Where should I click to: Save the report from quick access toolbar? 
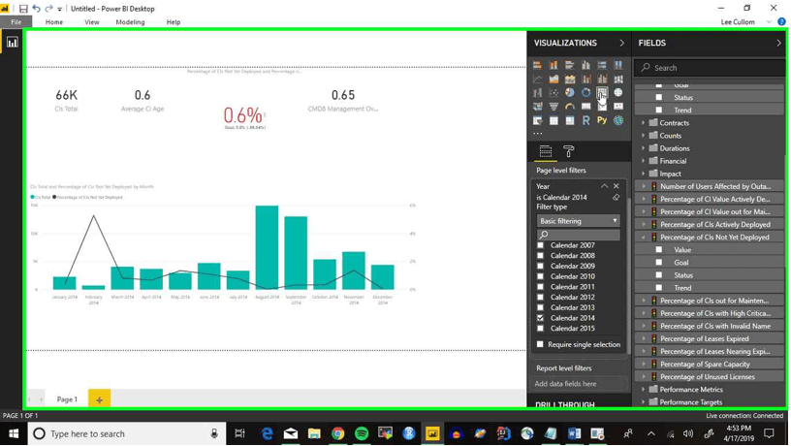(x=23, y=9)
